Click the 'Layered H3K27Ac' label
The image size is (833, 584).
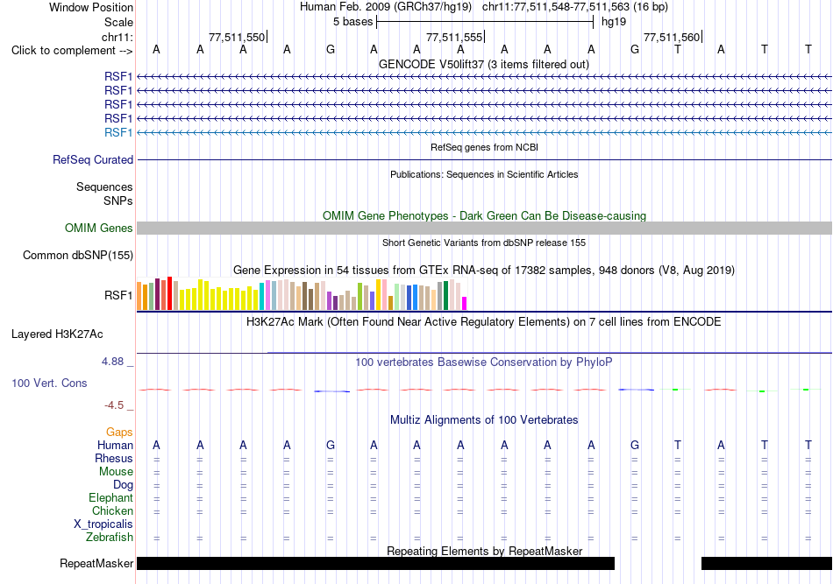point(57,334)
